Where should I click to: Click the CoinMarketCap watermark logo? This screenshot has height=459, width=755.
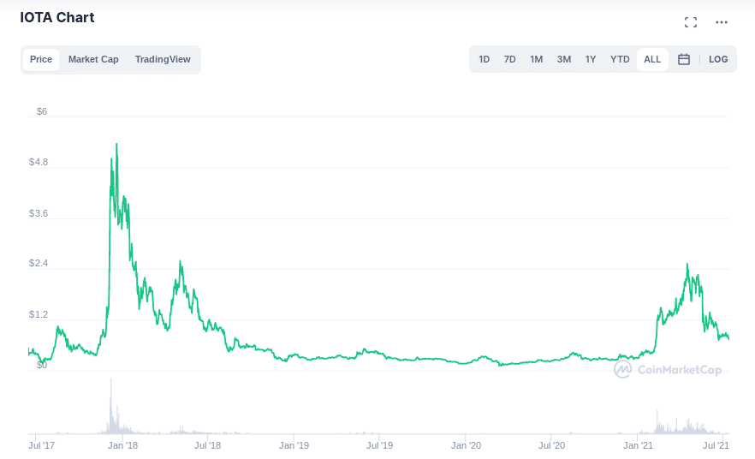pyautogui.click(x=668, y=369)
